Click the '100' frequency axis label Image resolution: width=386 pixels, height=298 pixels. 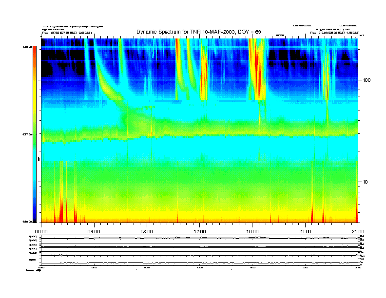[x=367, y=80]
